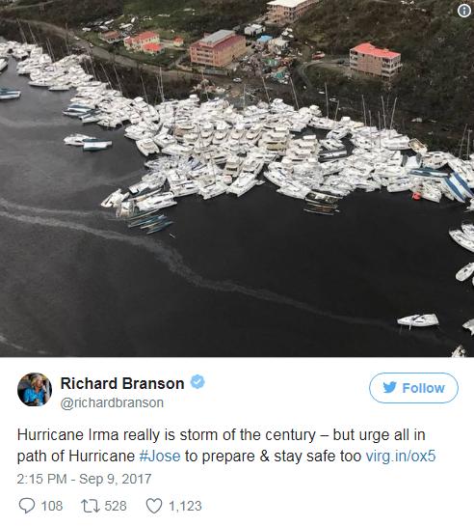
Task: Click the 528 retweets count
Action: (116, 506)
